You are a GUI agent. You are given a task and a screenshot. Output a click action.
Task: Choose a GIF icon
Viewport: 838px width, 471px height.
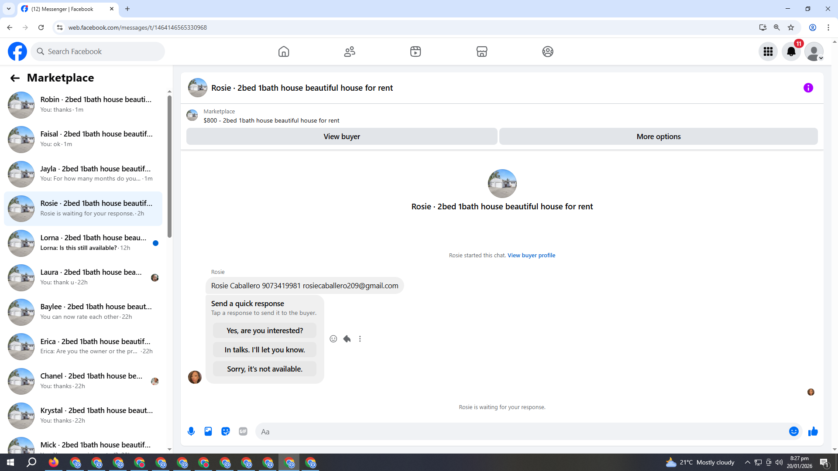[x=243, y=431]
